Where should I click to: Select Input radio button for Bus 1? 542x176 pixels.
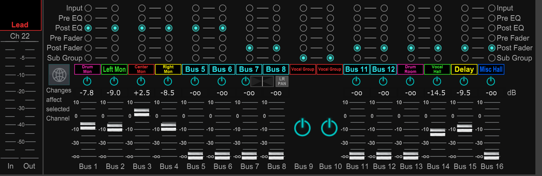tap(88, 8)
